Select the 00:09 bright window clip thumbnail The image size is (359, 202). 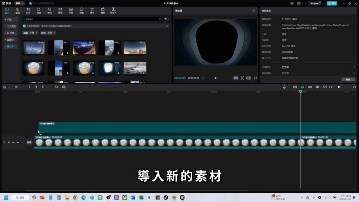point(109,68)
